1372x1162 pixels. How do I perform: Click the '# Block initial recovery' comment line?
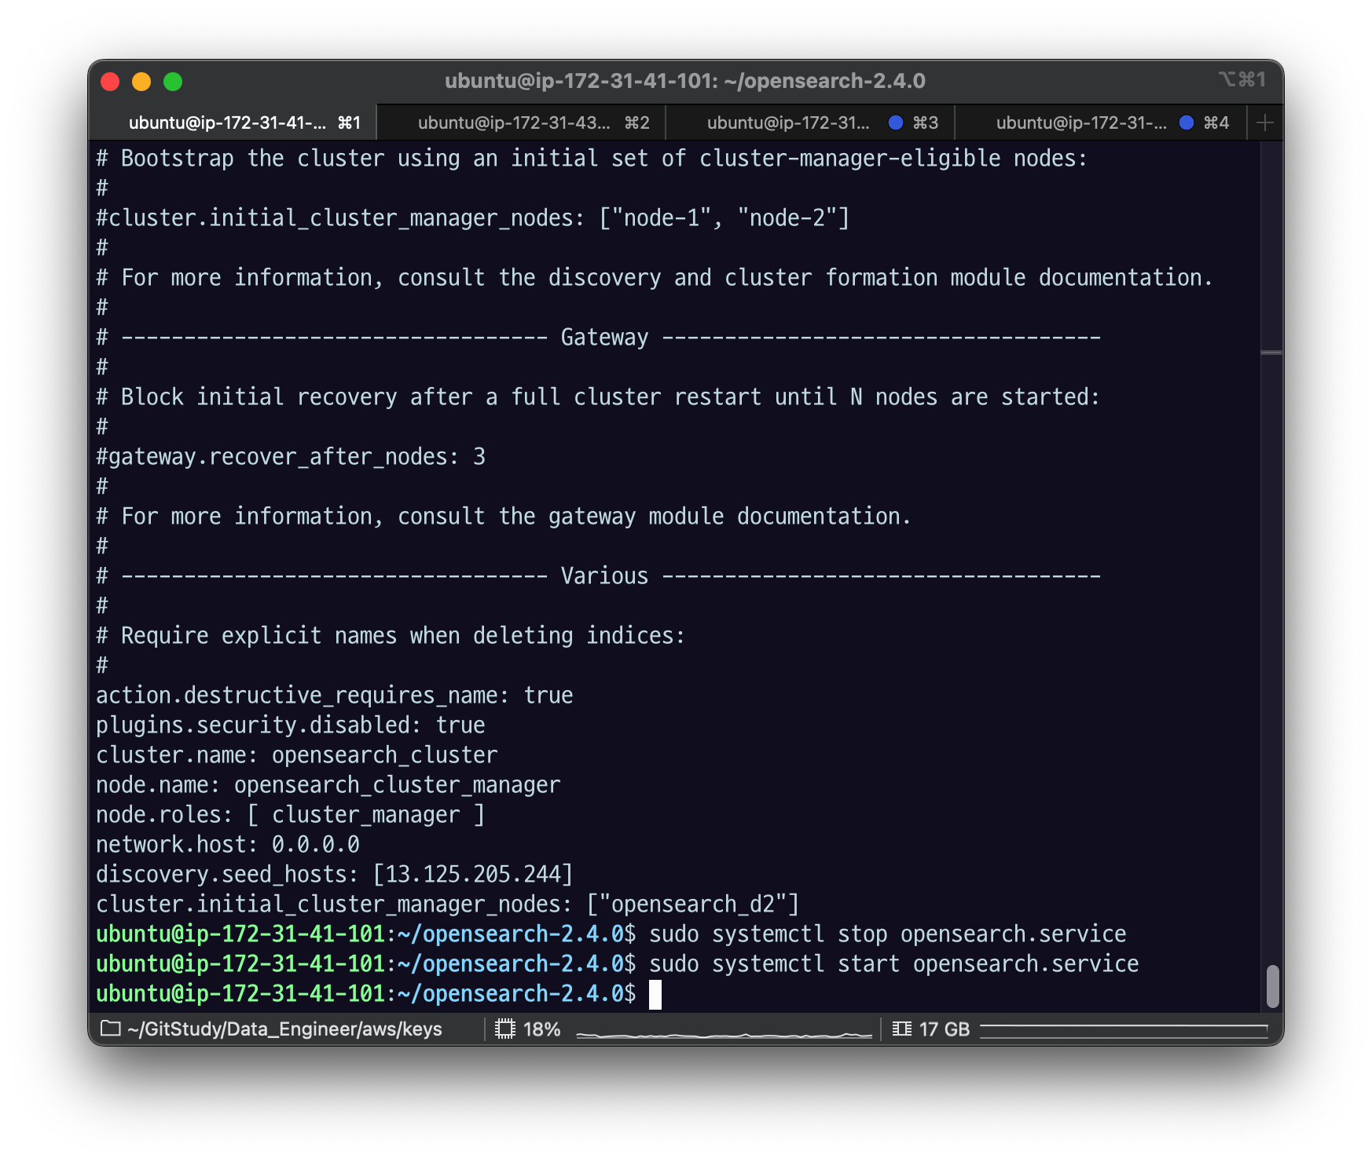coord(599,397)
